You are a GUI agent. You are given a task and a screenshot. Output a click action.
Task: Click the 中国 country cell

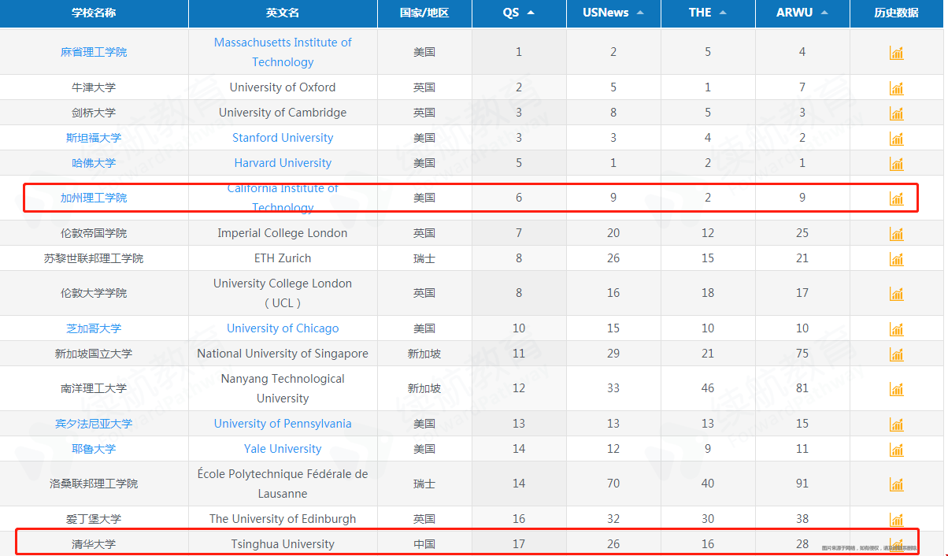click(424, 544)
